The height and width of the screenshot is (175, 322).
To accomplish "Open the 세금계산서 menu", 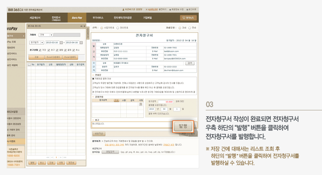I will [x=35, y=18].
